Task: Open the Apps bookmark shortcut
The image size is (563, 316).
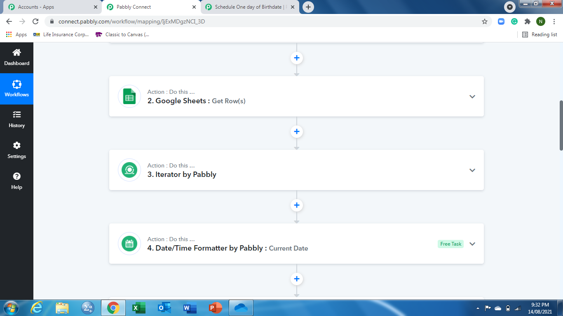Action: 16,35
